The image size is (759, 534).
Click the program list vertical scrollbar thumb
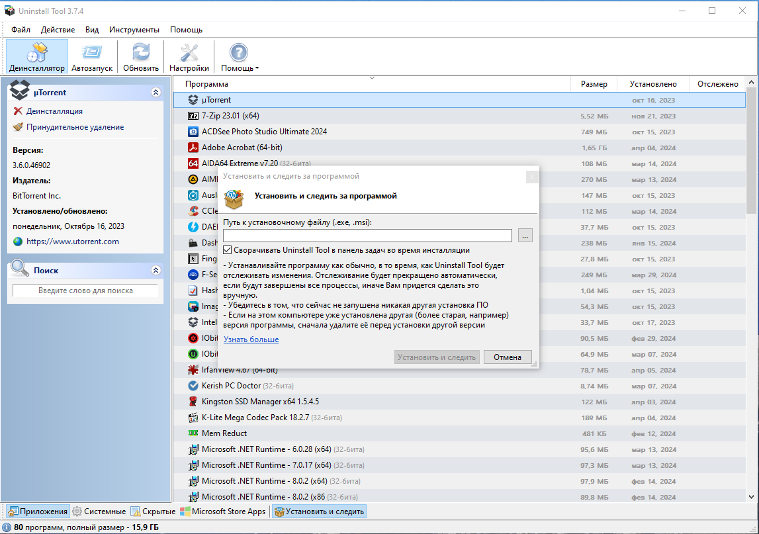point(751,151)
